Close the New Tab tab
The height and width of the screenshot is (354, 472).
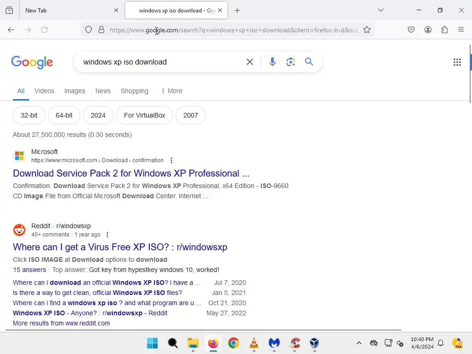coord(116,10)
